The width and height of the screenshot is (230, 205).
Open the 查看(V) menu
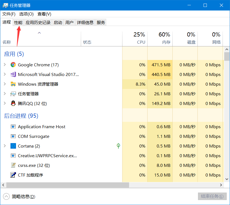(44, 14)
